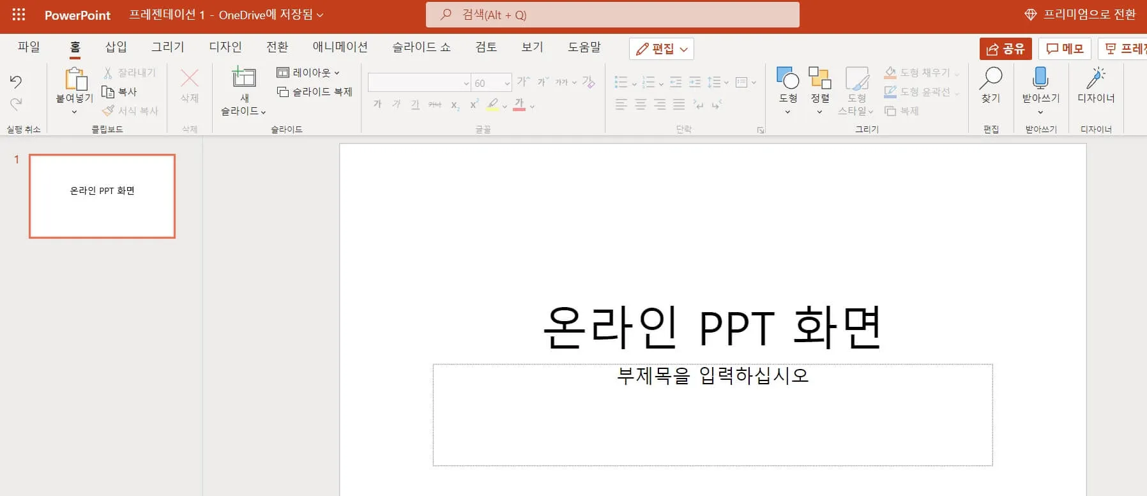The width and height of the screenshot is (1147, 496).
Task: Open the Shapes (도형) gallery icon
Action: click(787, 79)
